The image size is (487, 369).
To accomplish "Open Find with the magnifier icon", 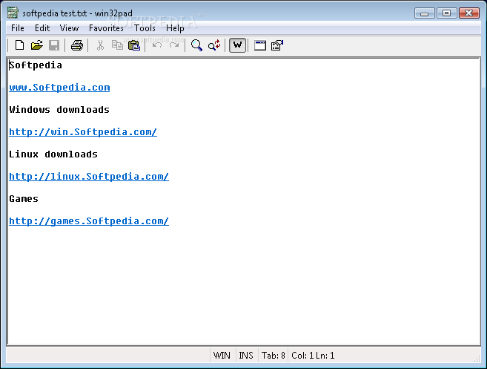I will [x=196, y=45].
